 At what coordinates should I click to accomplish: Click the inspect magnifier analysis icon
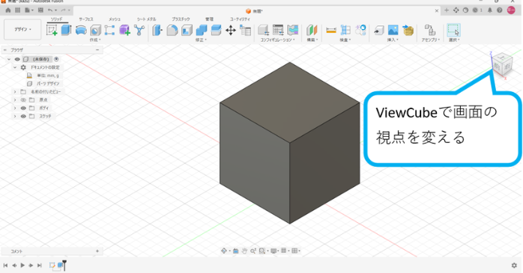[360, 30]
